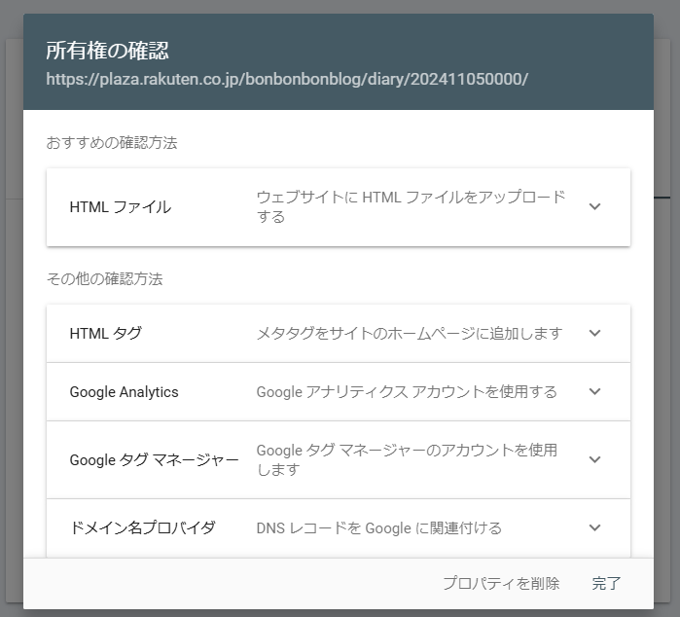Click プロパティを削除 button
Image resolution: width=680 pixels, height=617 pixels.
[x=501, y=584]
